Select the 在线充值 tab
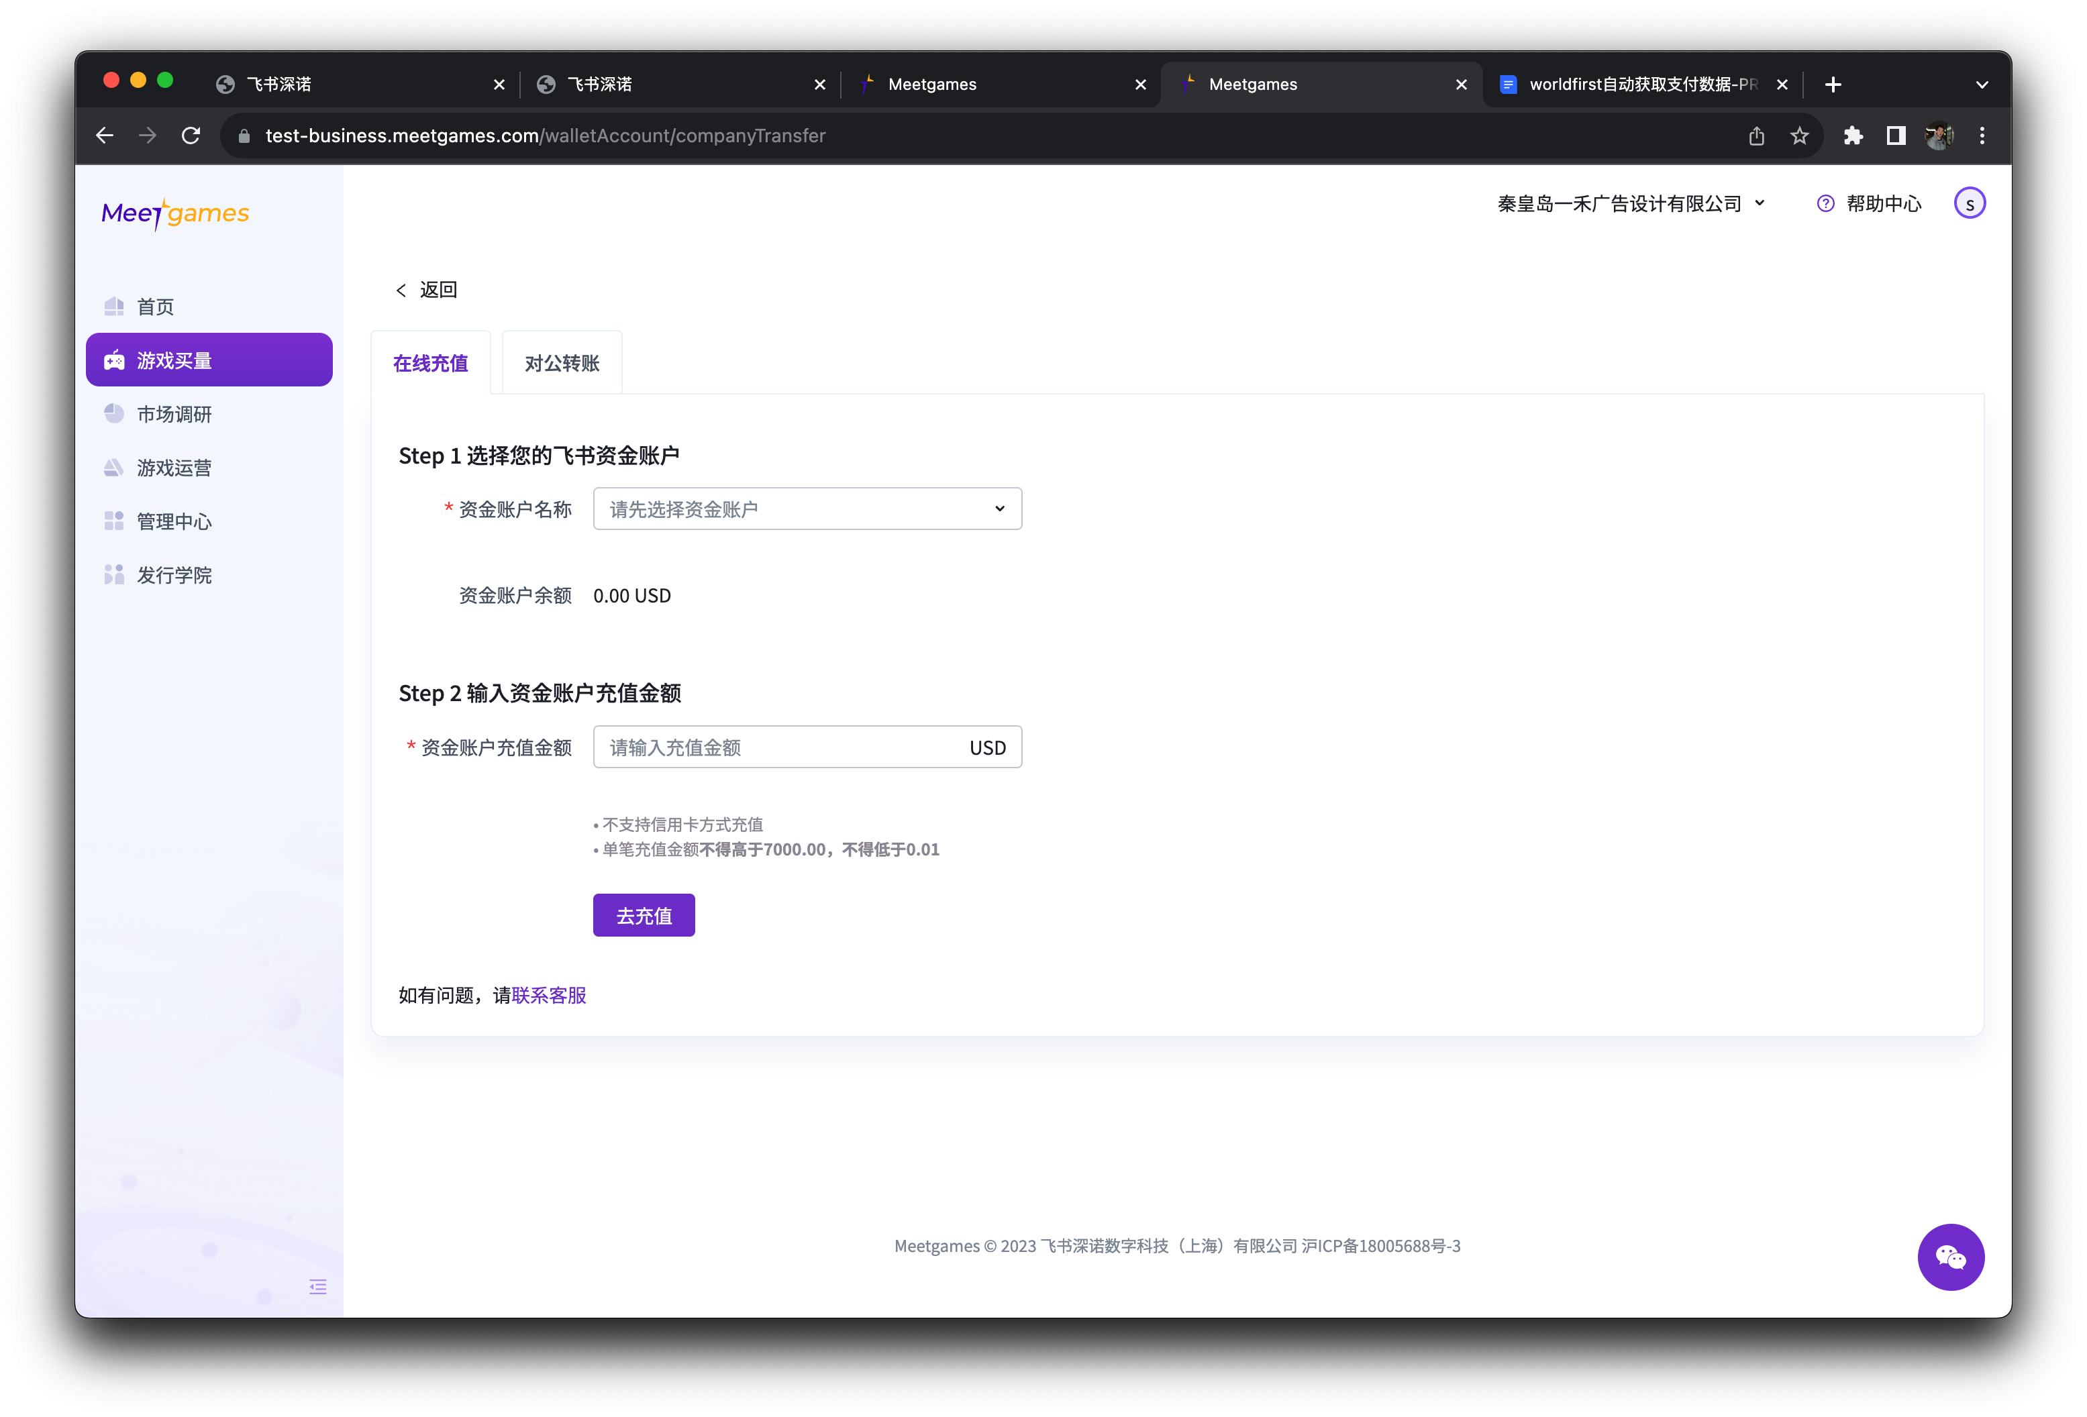2087x1417 pixels. [430, 363]
